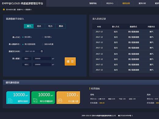Click the 用电 折标系数 888.00 value

click(x=102, y=103)
